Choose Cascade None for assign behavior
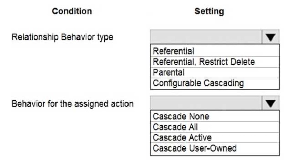Screen dimensions: 286x166 pos(215,116)
